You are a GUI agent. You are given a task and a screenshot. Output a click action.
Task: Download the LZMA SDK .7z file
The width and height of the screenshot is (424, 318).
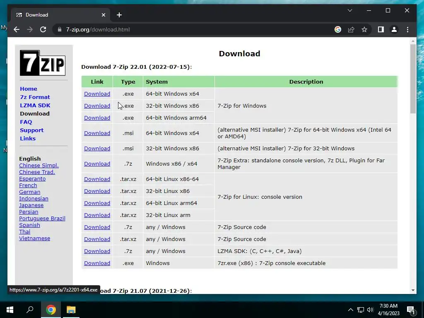tap(97, 251)
